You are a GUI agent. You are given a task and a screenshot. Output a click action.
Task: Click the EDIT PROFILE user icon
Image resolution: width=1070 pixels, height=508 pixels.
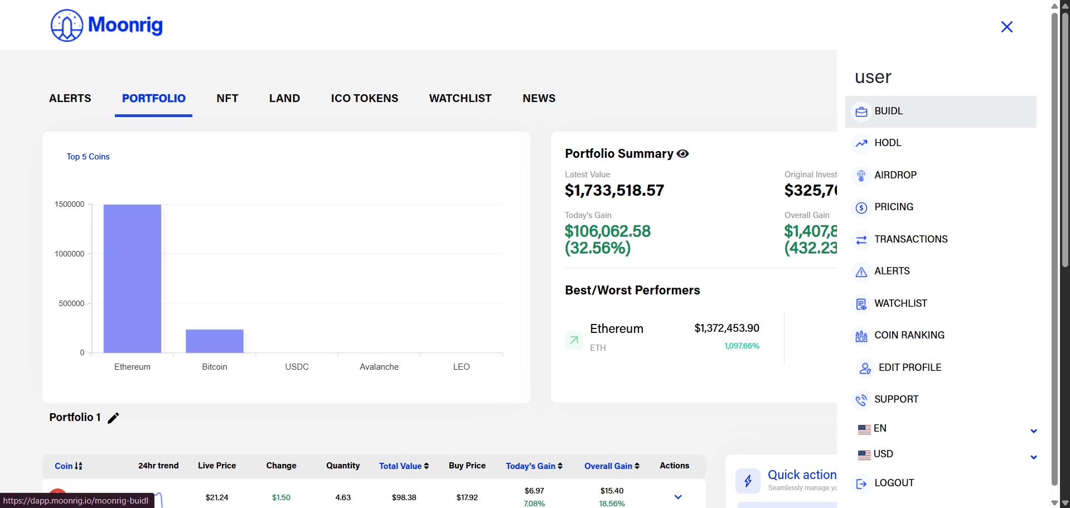coord(865,368)
